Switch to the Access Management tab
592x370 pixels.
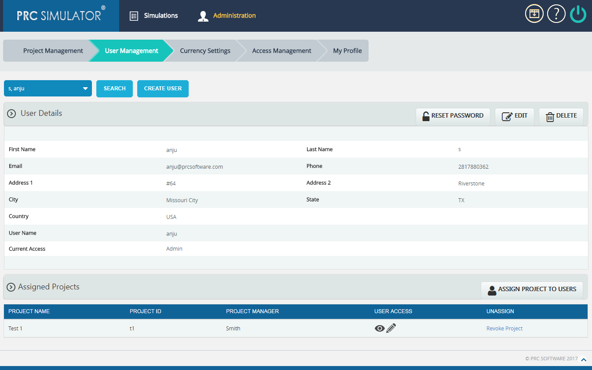coord(281,50)
